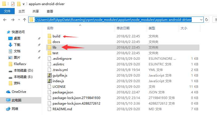Open 图片 in quick access
The image size is (217, 115).
click(x=17, y=58)
